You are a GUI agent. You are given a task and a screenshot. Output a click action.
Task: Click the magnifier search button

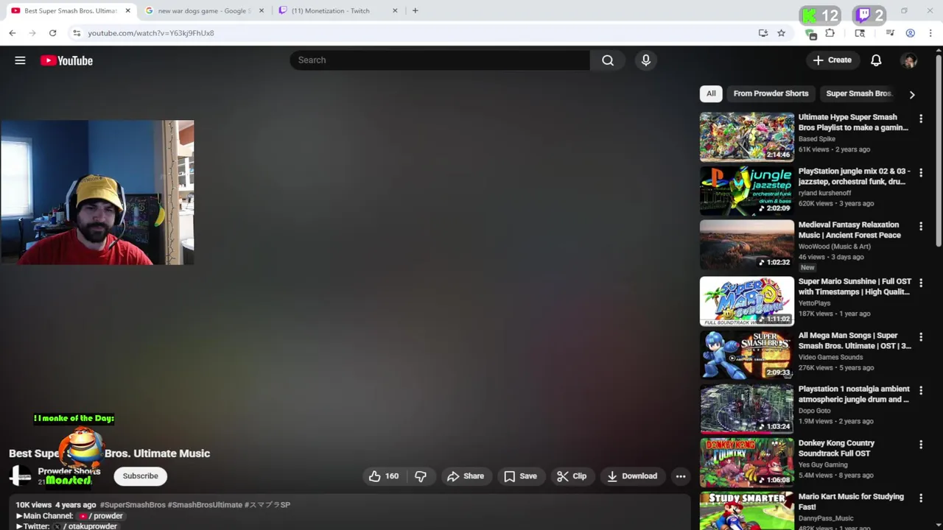pyautogui.click(x=608, y=60)
